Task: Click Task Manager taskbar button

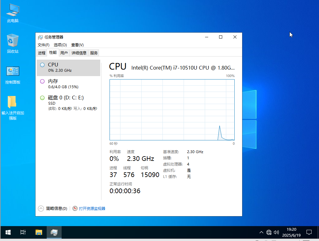Action: 54,232
